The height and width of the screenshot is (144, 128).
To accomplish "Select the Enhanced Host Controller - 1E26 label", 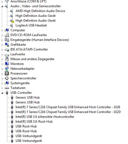I will 68,107.
